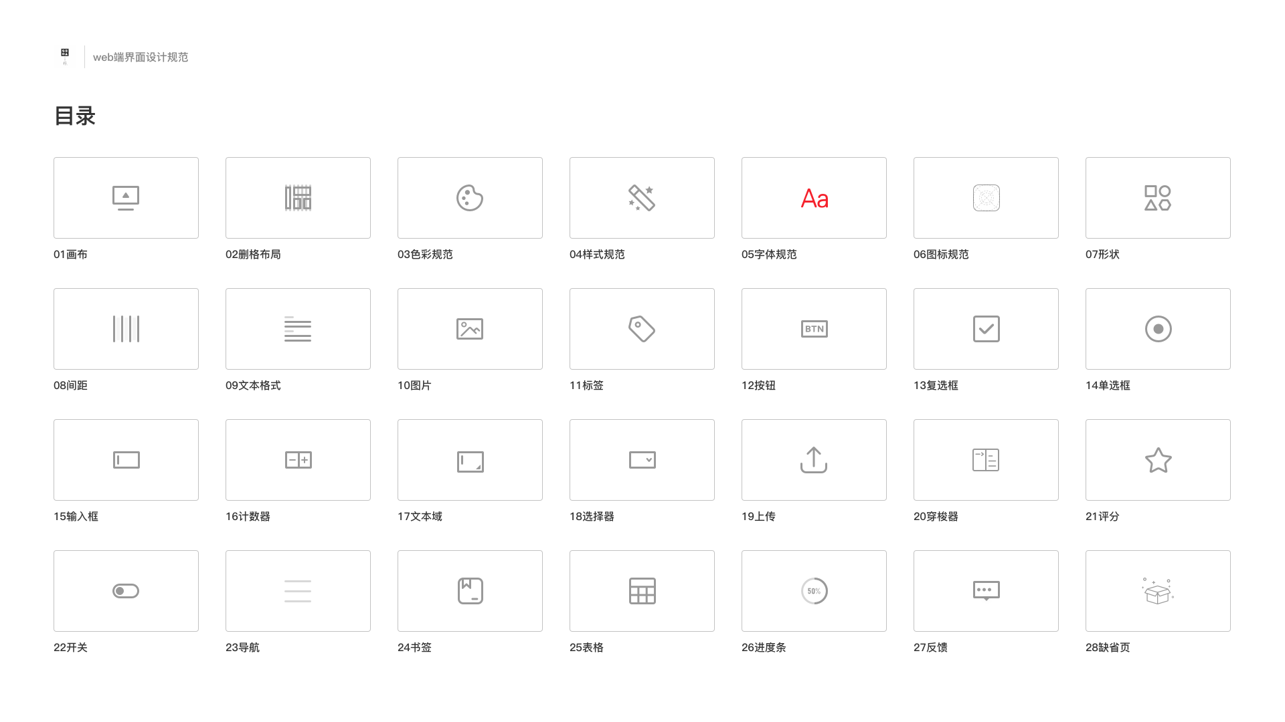Open the navigation menu lines card (23导航)
Viewport: 1285px width, 722px height.
(298, 591)
